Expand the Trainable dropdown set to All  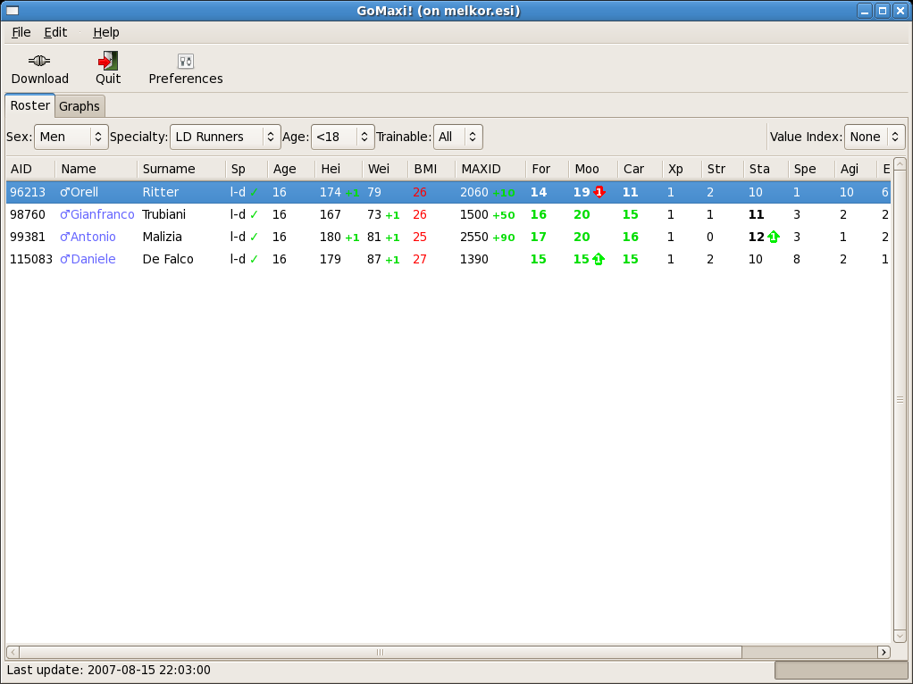coord(457,137)
